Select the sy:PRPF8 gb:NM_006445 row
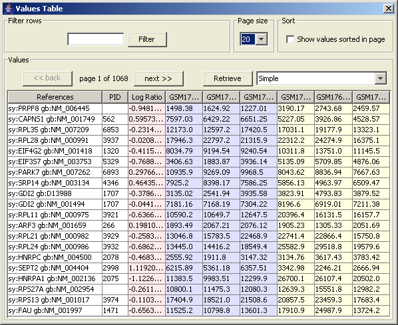The image size is (398, 325). pyautogui.click(x=199, y=108)
